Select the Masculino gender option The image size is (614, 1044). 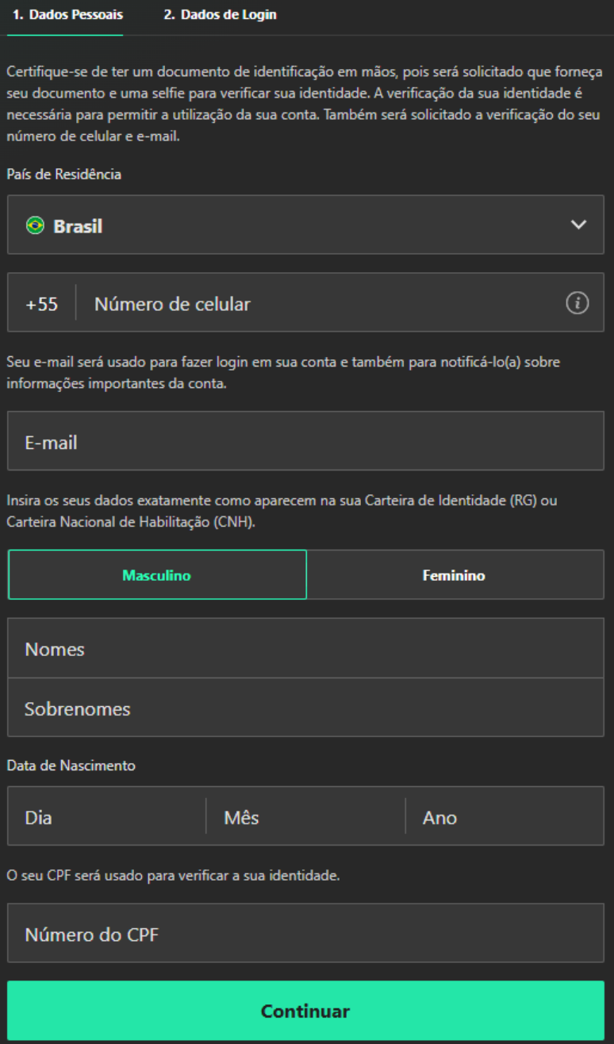tap(157, 574)
